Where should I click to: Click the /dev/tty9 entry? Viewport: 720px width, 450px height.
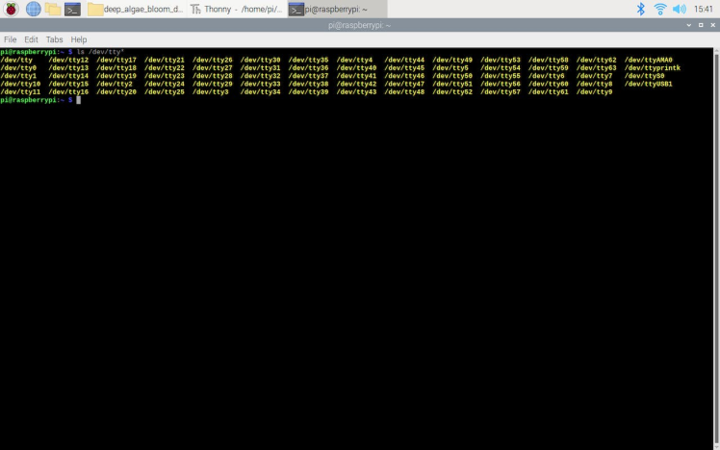click(594, 92)
